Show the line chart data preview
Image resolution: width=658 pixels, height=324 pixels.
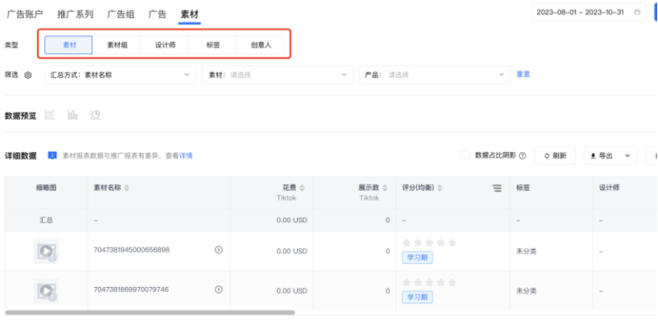point(50,114)
